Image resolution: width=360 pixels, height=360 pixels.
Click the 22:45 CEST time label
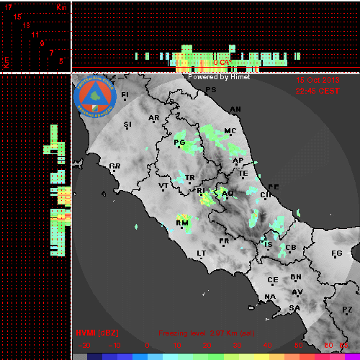[318, 91]
